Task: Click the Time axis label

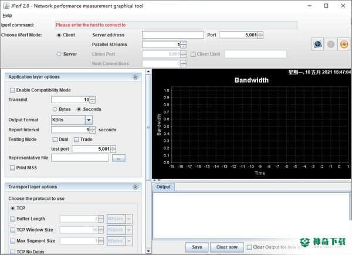Action: pos(260,173)
